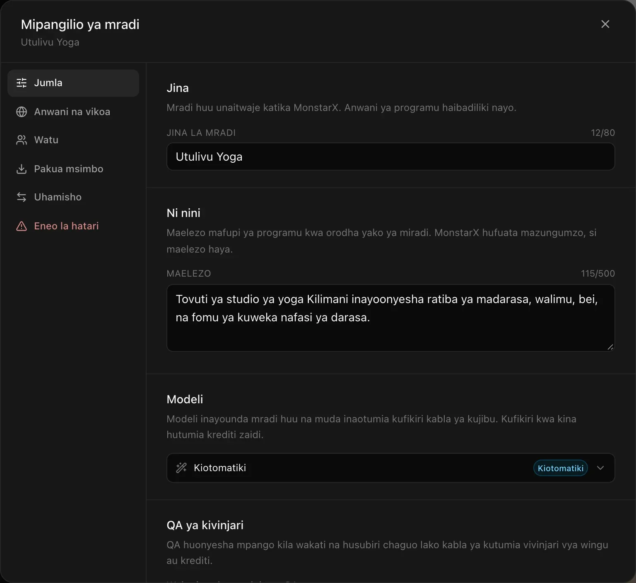Viewport: 636px width, 583px height.
Task: Open the Jumla settings tab
Action: 73,83
